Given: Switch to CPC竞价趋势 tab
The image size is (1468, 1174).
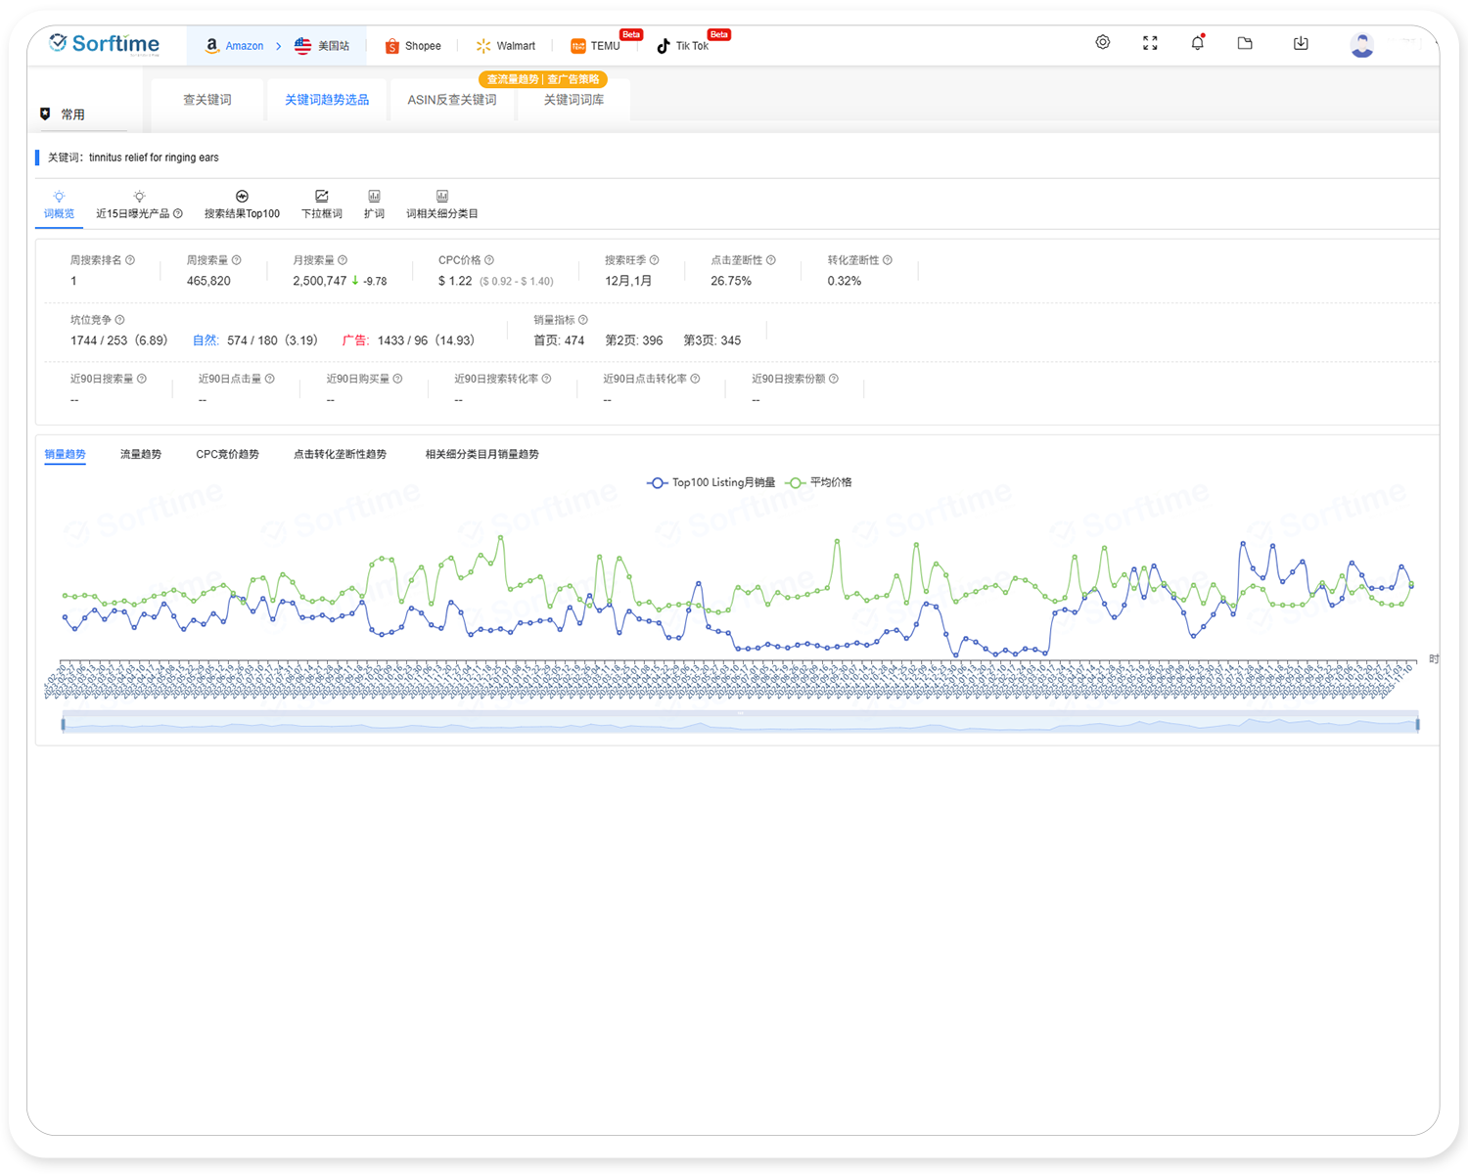Looking at the screenshot, I should coord(227,454).
